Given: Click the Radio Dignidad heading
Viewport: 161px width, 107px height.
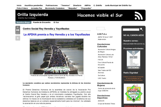Looking at the screenshot, I should click(131, 73).
